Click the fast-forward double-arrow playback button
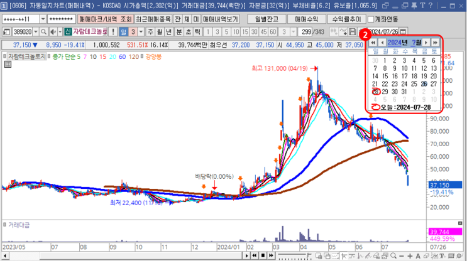Screen dimensions: 467x261 pos(271,255)
